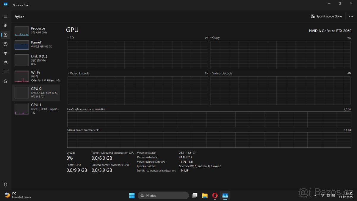This screenshot has width=357, height=201.
Task: Expand the 3D graph engine dropdown
Action: pos(71,38)
